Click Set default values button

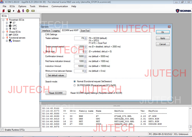pyautogui.click(x=56, y=75)
